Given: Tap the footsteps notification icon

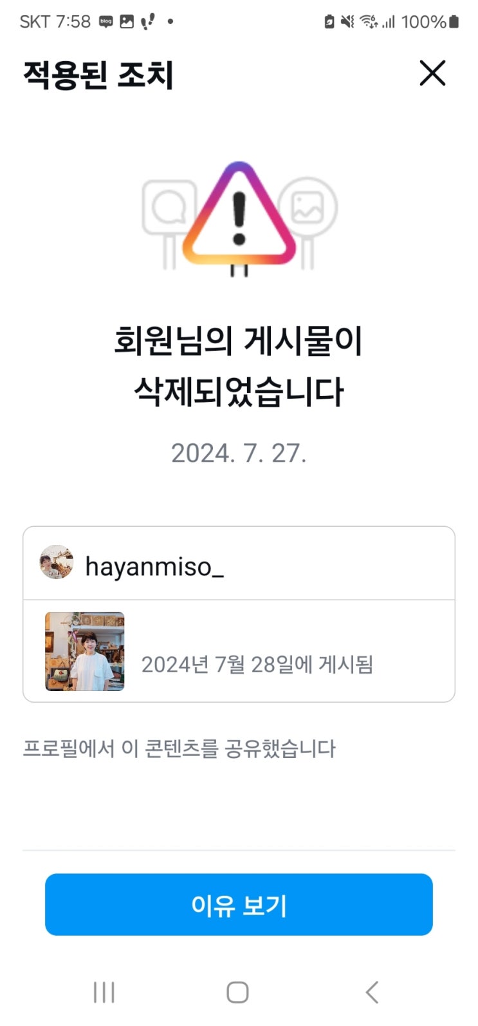Looking at the screenshot, I should pos(147,22).
